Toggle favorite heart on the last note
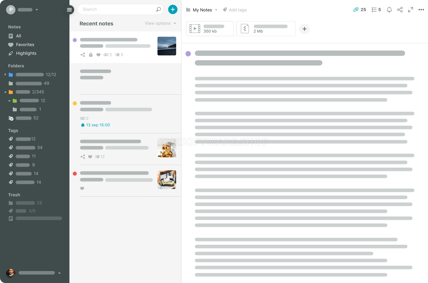428x283 pixels. coord(82,189)
